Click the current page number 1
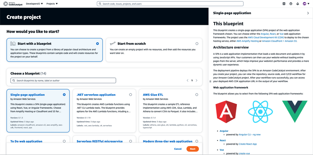 click(192, 80)
